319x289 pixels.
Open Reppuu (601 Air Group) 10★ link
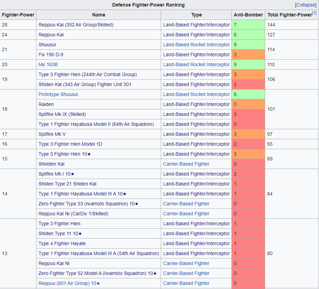(69, 284)
